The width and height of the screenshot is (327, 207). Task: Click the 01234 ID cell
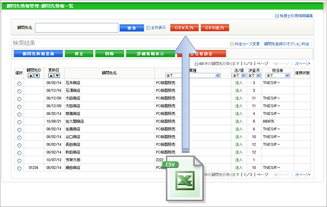coord(34,168)
